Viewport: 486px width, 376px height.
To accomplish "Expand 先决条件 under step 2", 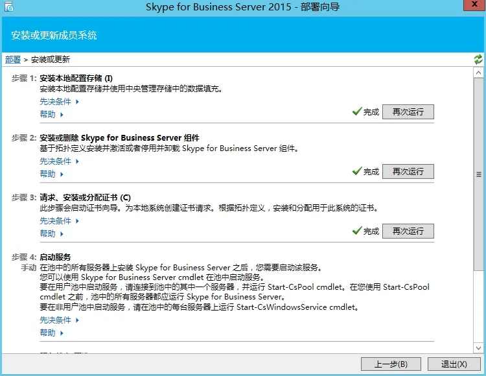I will [59, 161].
